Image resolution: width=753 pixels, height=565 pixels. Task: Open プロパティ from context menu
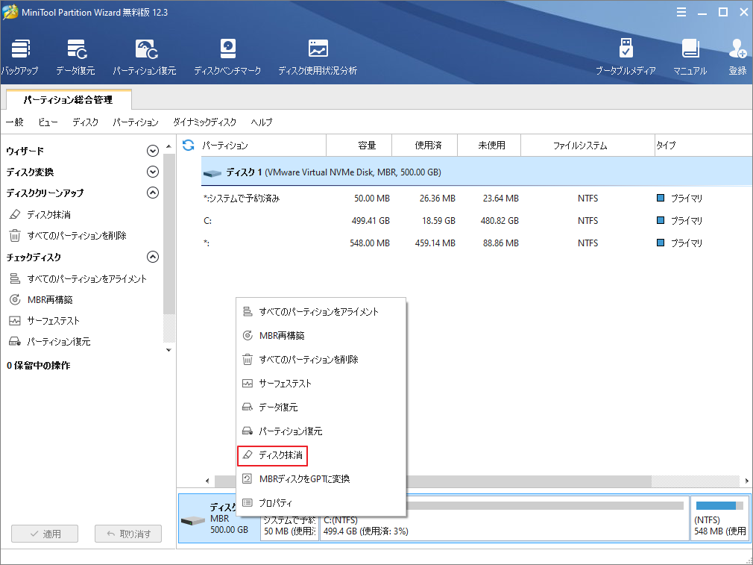click(x=321, y=503)
